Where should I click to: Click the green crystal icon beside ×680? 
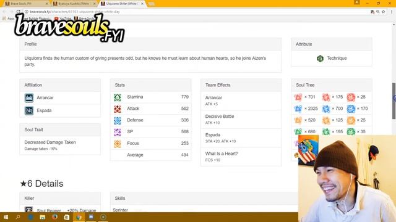click(x=298, y=131)
